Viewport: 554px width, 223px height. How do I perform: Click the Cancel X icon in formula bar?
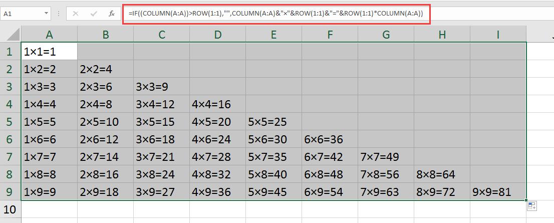click(x=75, y=14)
